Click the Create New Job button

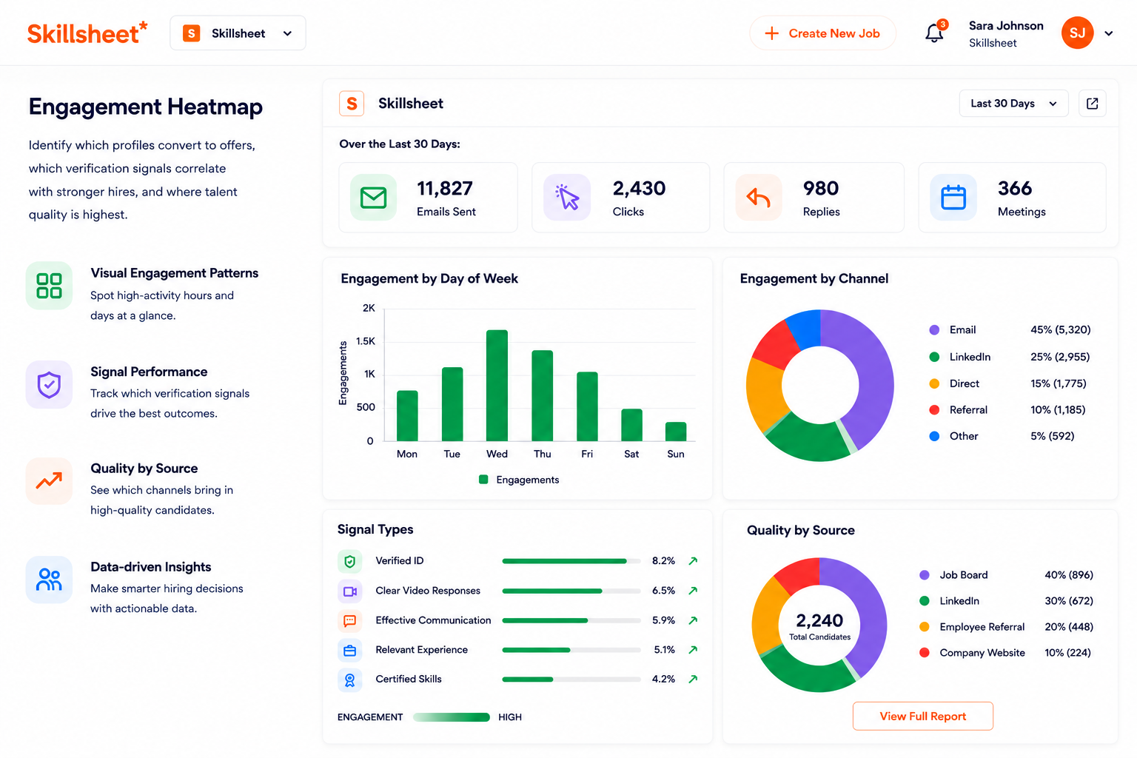822,33
